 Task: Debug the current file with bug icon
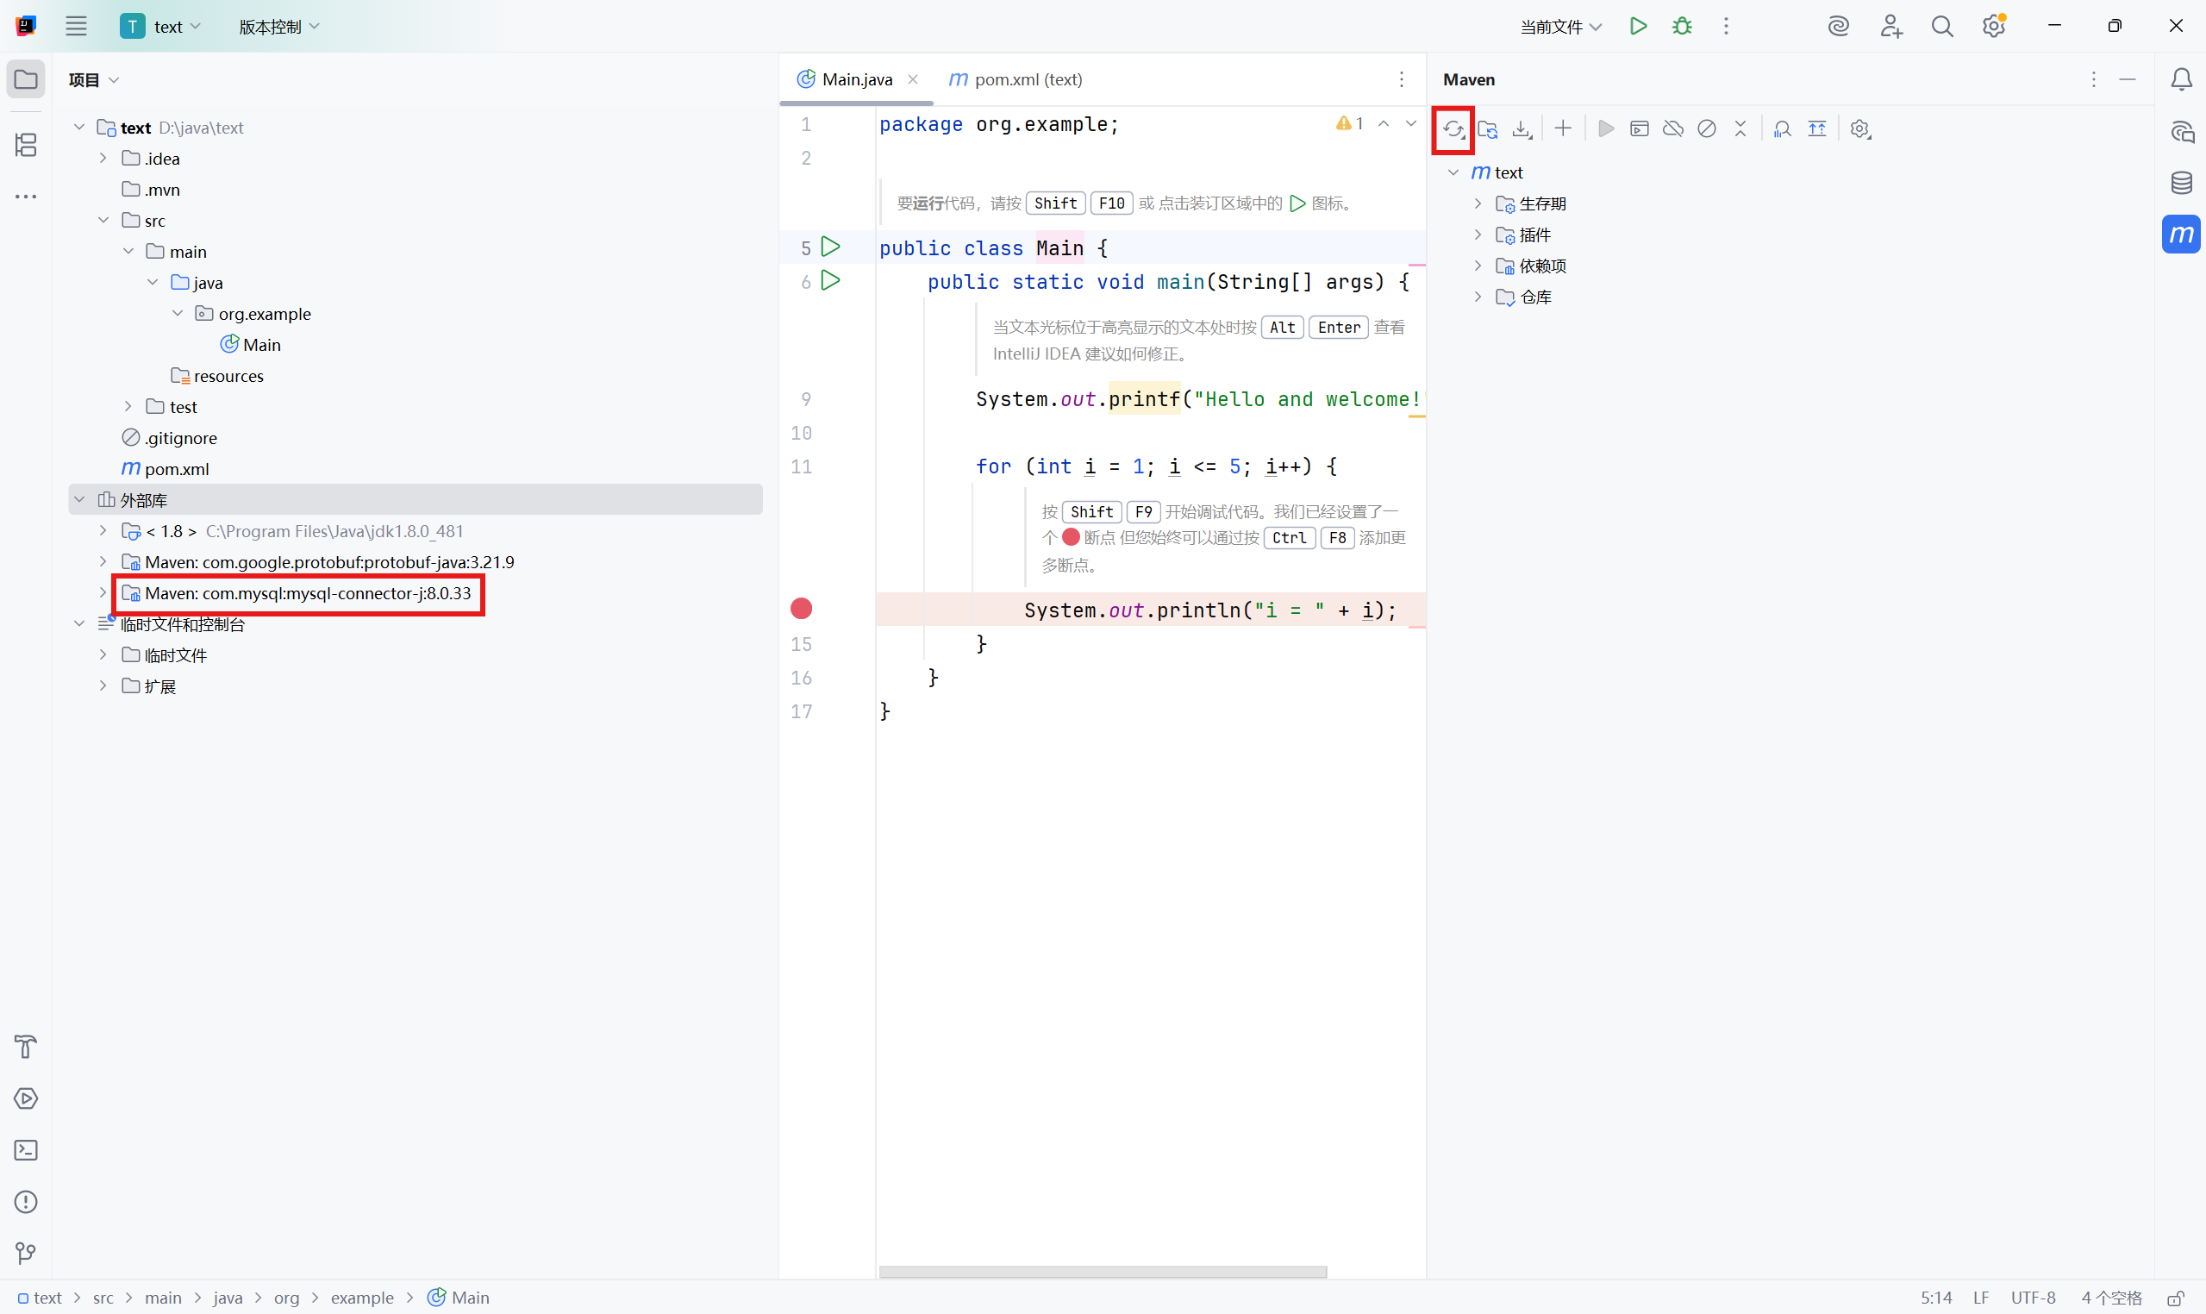click(x=1682, y=27)
